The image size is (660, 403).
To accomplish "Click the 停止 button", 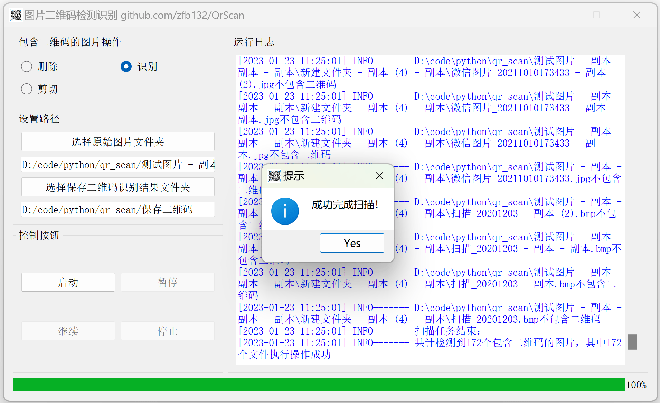I will tap(168, 331).
